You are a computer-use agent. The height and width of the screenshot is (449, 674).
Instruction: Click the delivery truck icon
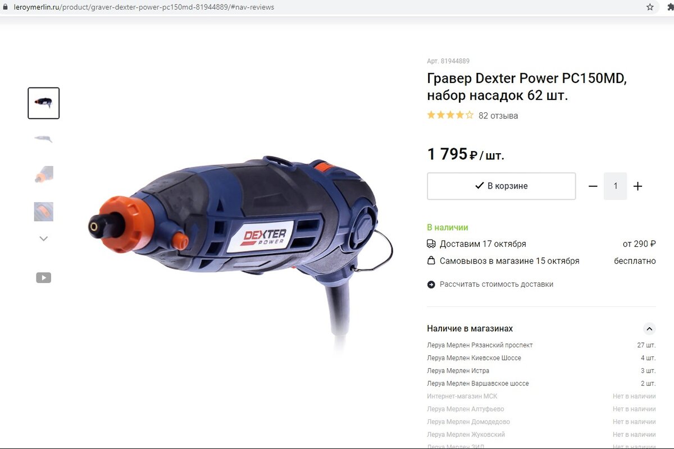click(431, 244)
